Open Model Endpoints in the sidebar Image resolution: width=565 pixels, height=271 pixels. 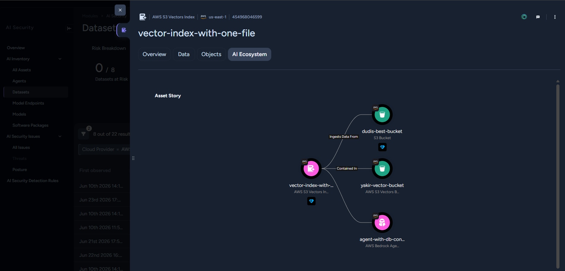pos(28,103)
